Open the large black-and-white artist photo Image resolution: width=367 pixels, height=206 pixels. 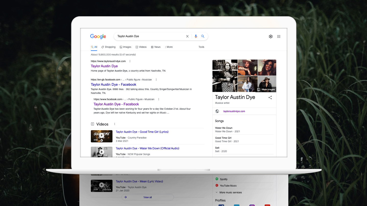click(x=225, y=76)
